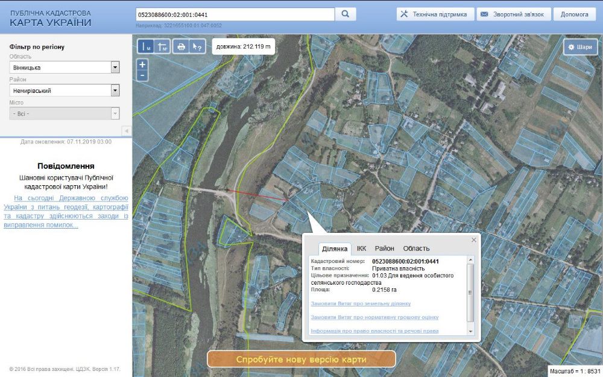The image size is (603, 377).
Task: Switch to the ІКК tab
Action: 361,249
